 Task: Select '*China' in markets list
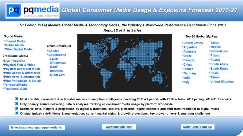pos(187,65)
